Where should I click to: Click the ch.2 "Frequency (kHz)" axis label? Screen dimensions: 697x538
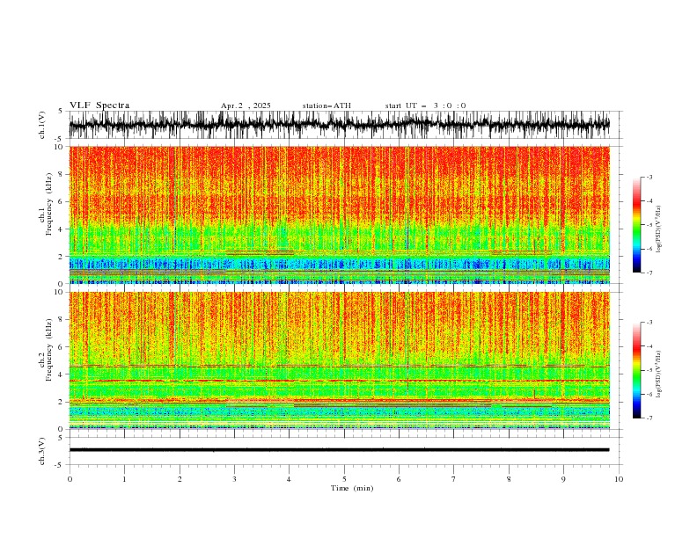48,350
